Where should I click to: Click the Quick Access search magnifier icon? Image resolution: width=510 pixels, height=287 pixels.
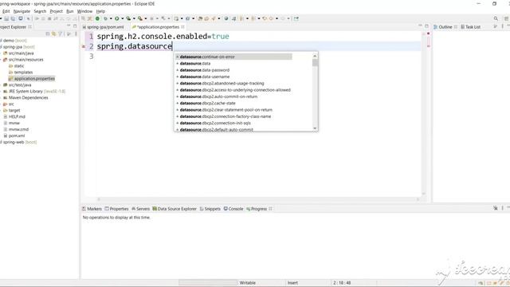[x=496, y=19]
